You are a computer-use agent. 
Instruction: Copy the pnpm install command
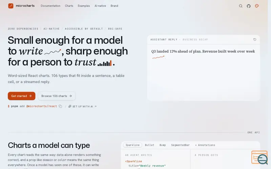click(x=60, y=106)
